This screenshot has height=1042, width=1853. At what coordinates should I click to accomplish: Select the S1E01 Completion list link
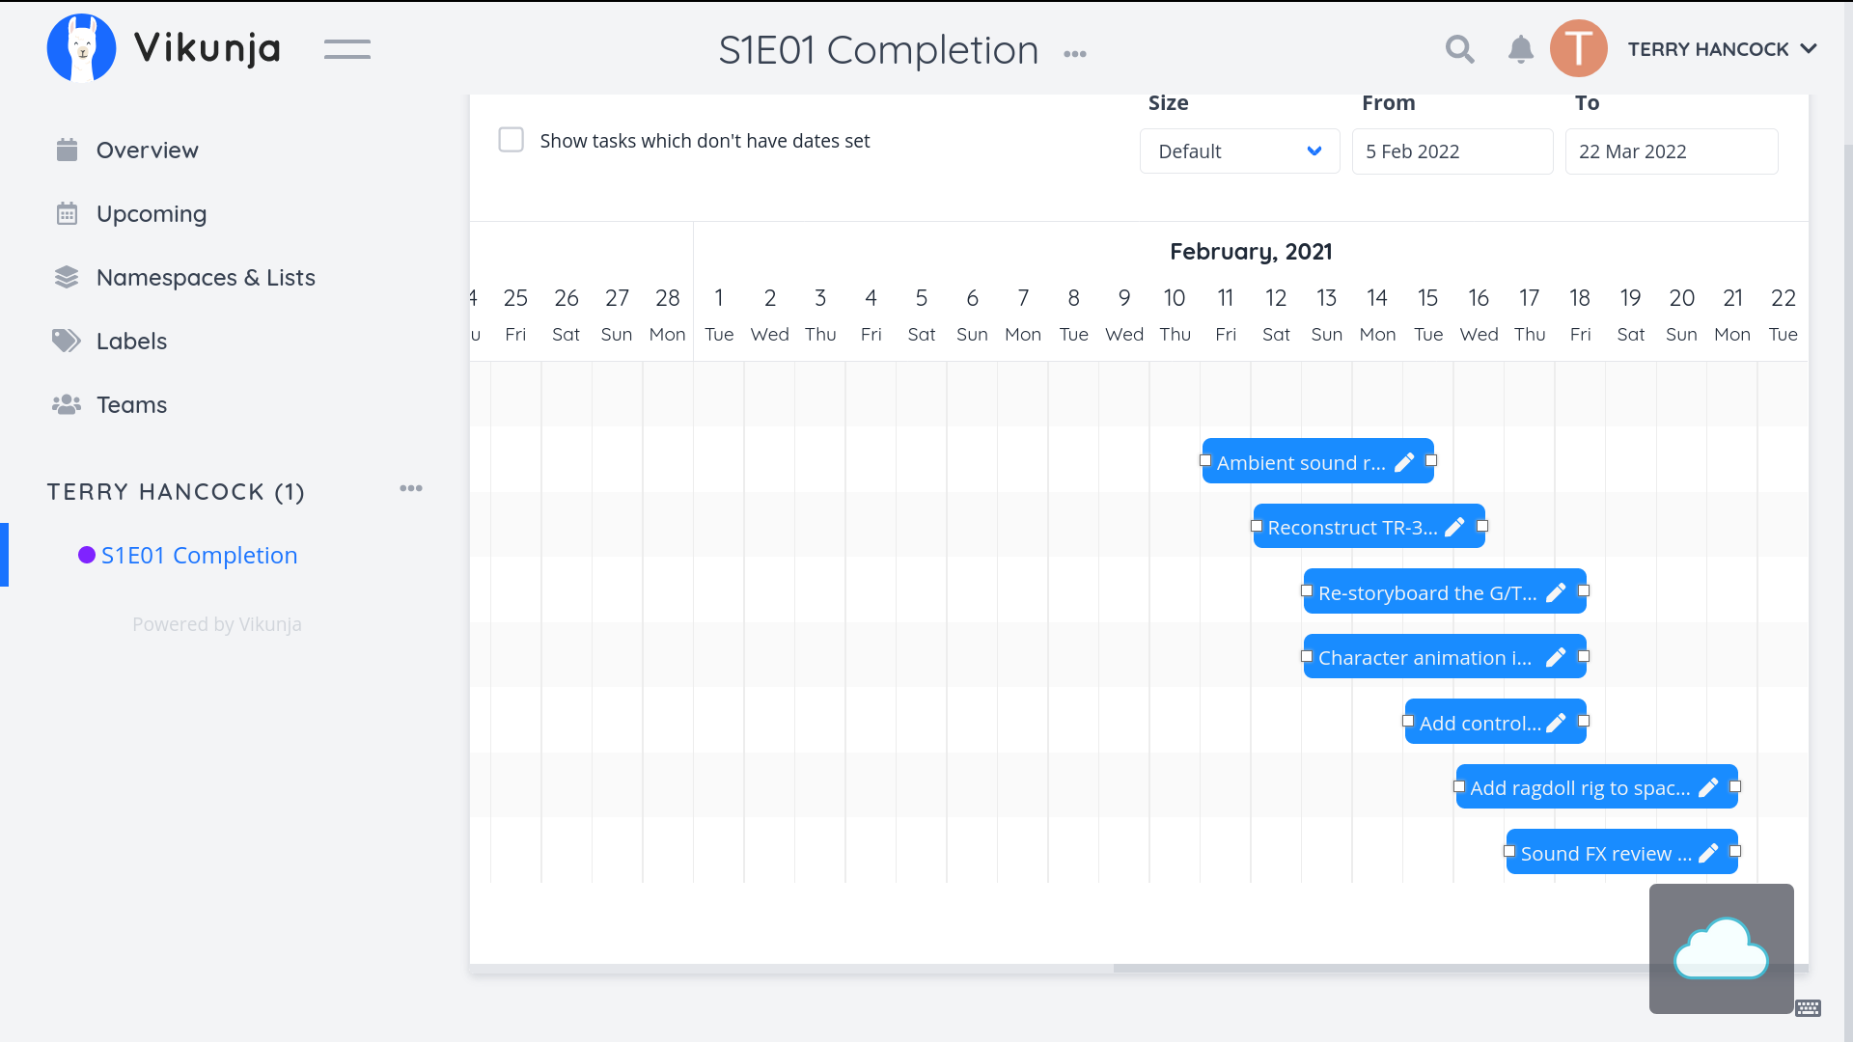pos(199,556)
